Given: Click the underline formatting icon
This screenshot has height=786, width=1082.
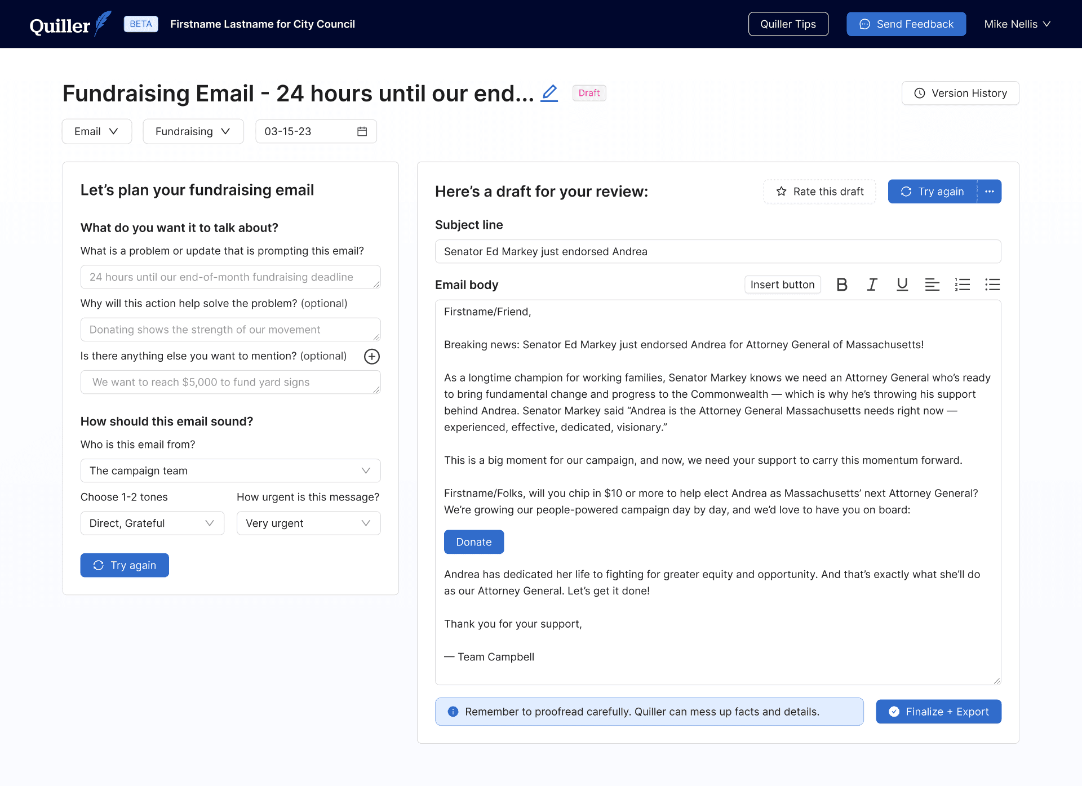Looking at the screenshot, I should [x=902, y=285].
